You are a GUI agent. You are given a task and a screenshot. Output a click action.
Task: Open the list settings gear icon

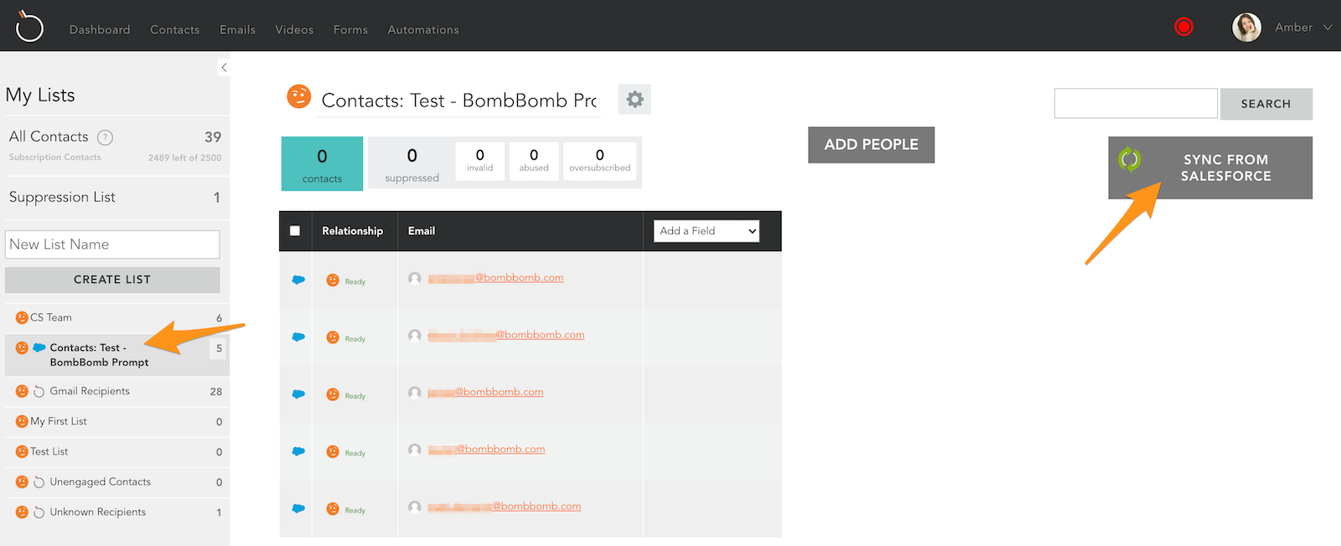coord(634,100)
